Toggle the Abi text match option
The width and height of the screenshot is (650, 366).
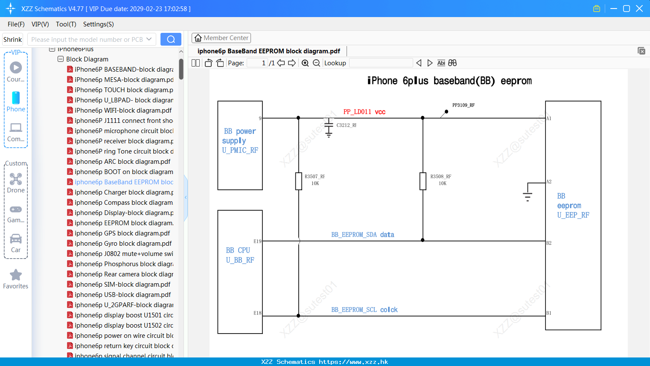[x=441, y=63]
